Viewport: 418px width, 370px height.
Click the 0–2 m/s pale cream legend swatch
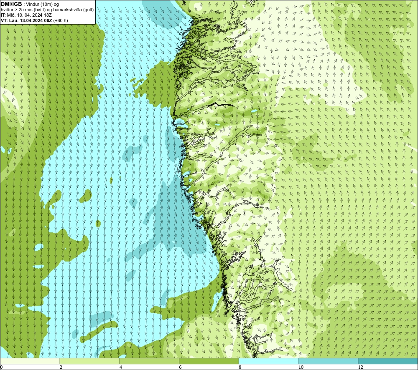30,361
